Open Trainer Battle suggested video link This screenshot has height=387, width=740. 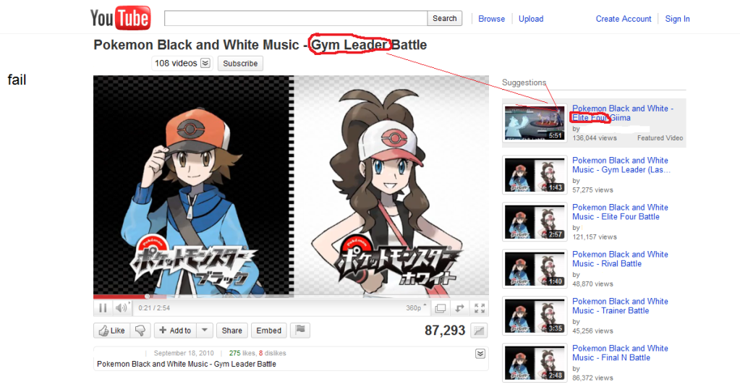620,306
